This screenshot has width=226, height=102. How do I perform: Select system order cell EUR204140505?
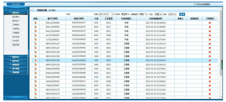pos(79,35)
